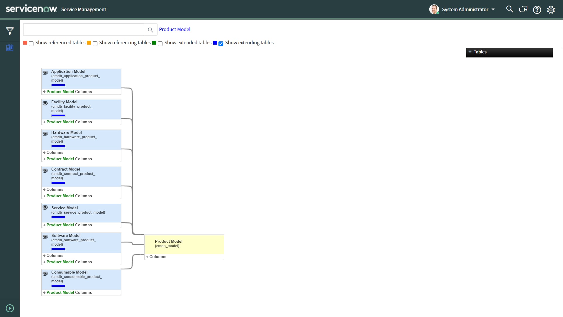Check the Show referencing tables option
Viewport: 563px width, 317px height.
click(x=95, y=44)
